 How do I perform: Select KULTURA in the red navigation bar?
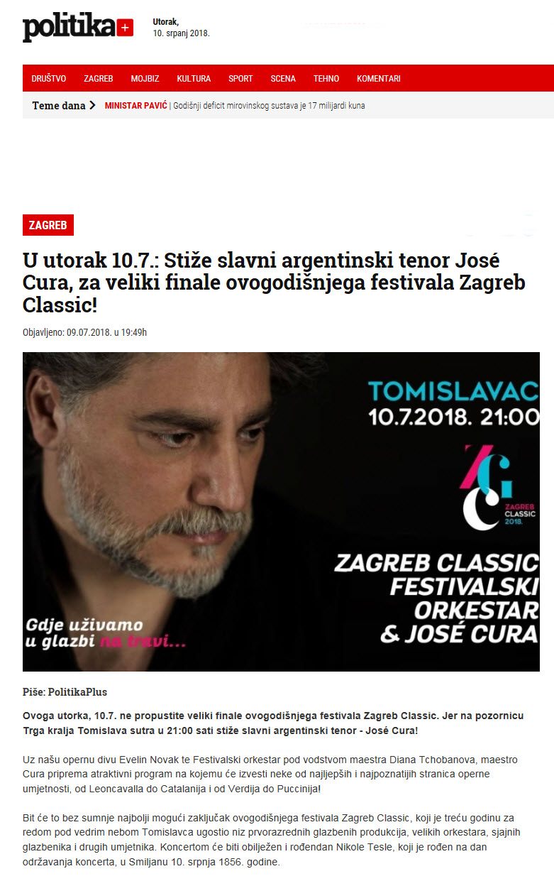(194, 79)
